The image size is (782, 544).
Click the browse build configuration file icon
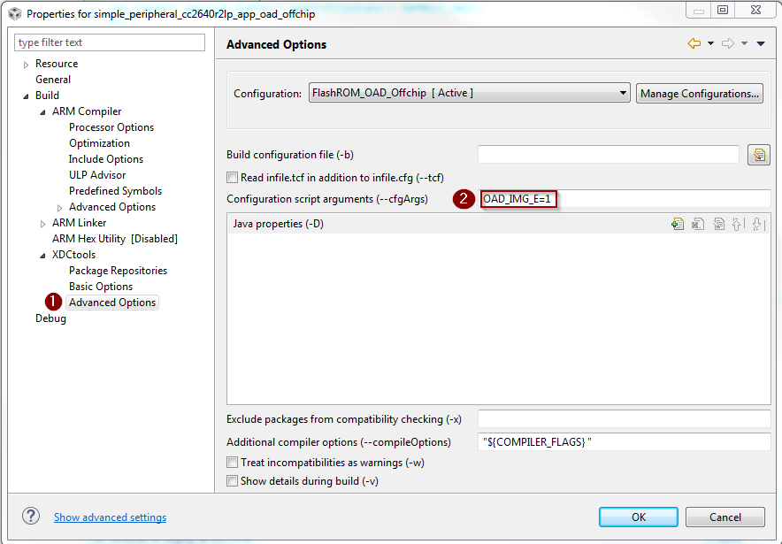click(758, 155)
